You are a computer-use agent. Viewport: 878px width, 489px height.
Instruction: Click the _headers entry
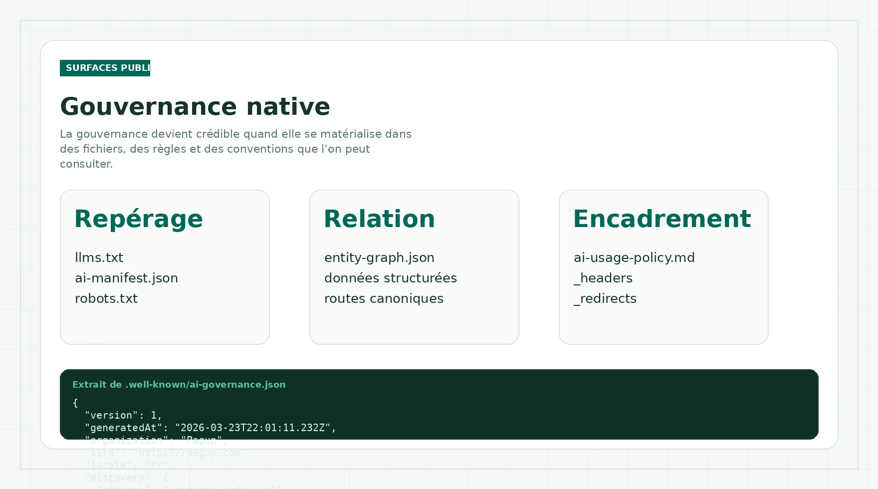[603, 278]
